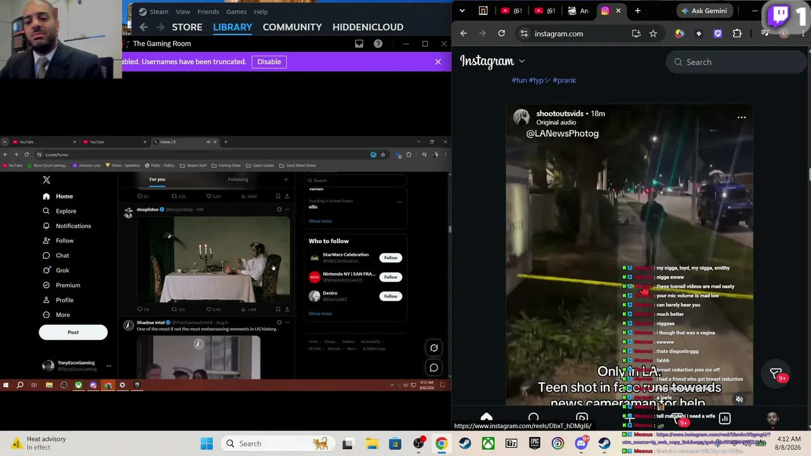Unmute the Instagram reel audio

tap(739, 399)
